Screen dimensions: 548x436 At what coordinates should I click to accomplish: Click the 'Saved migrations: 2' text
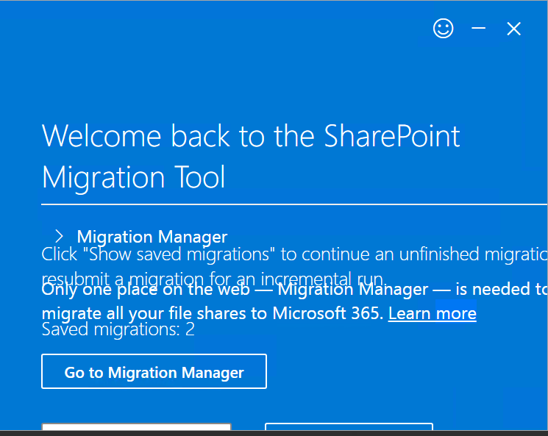(x=118, y=329)
